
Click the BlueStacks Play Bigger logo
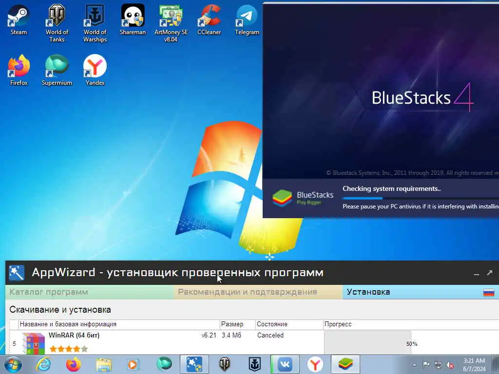(x=303, y=198)
